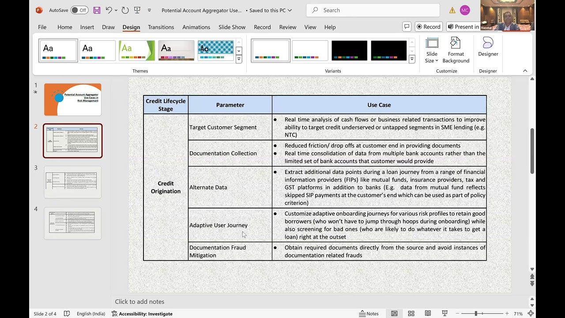Apply the green Facet theme
Viewport: 565px width, 318px height.
click(137, 50)
